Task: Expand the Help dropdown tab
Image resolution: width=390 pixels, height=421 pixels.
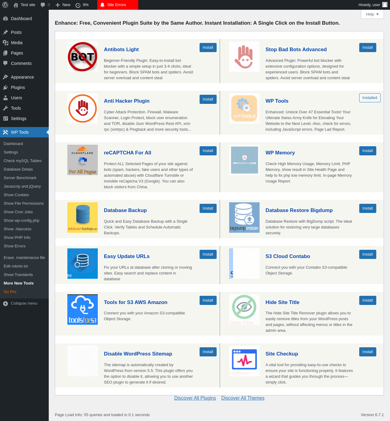Action: tap(372, 14)
